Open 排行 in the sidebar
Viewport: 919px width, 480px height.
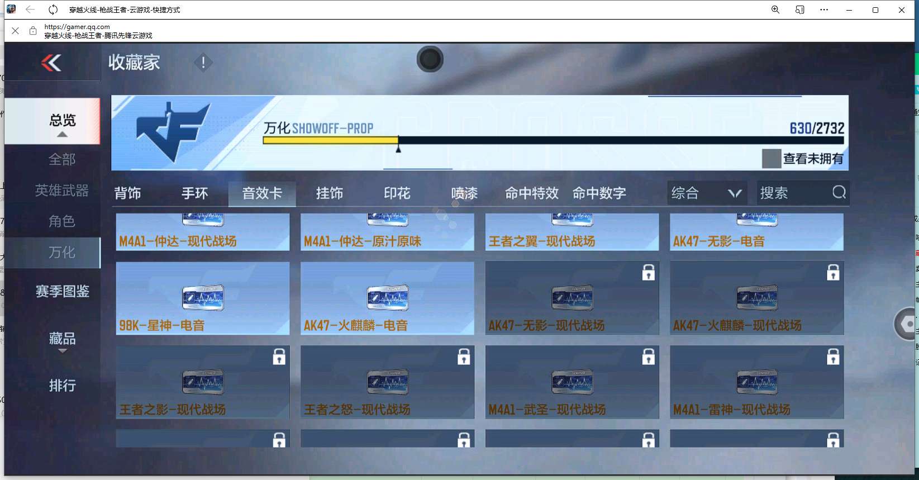(x=62, y=386)
